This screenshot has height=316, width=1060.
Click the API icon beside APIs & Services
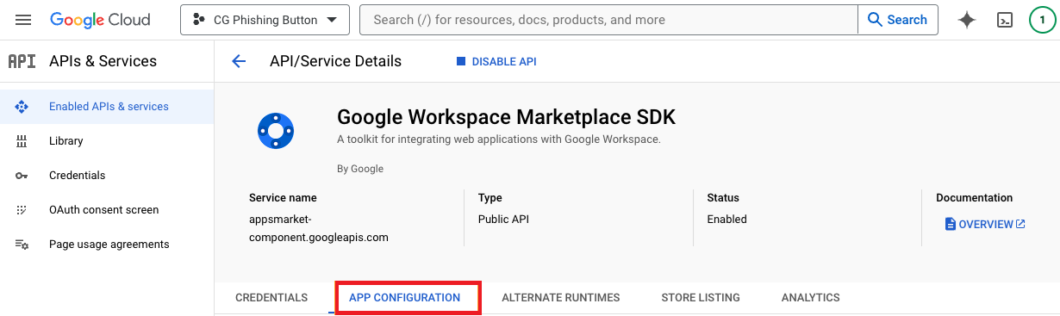tap(22, 61)
